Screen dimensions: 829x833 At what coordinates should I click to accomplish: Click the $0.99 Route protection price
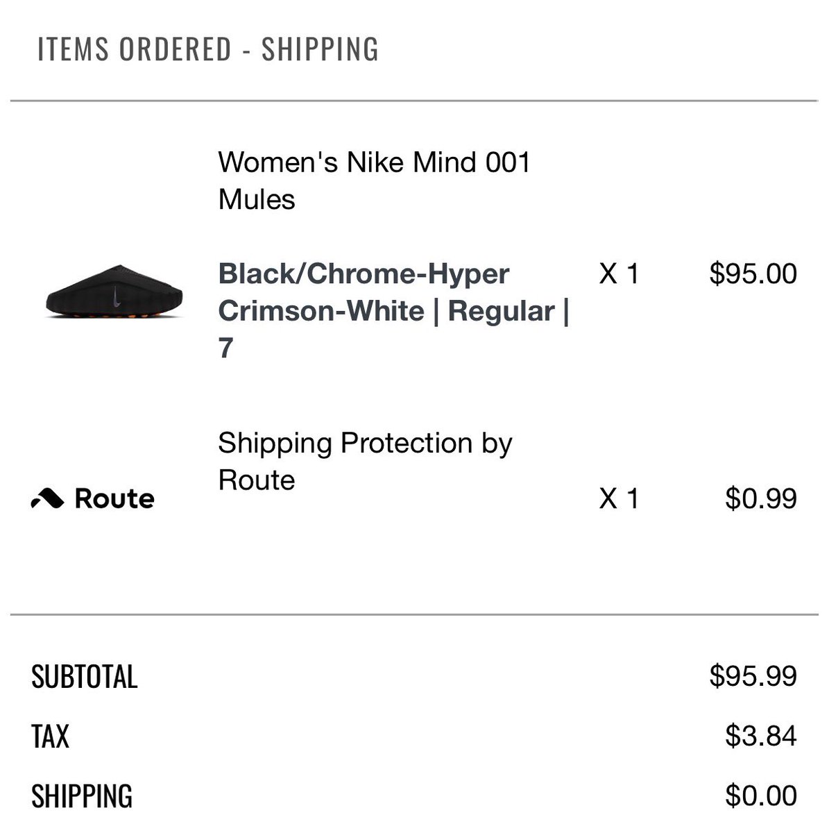pyautogui.click(x=761, y=498)
